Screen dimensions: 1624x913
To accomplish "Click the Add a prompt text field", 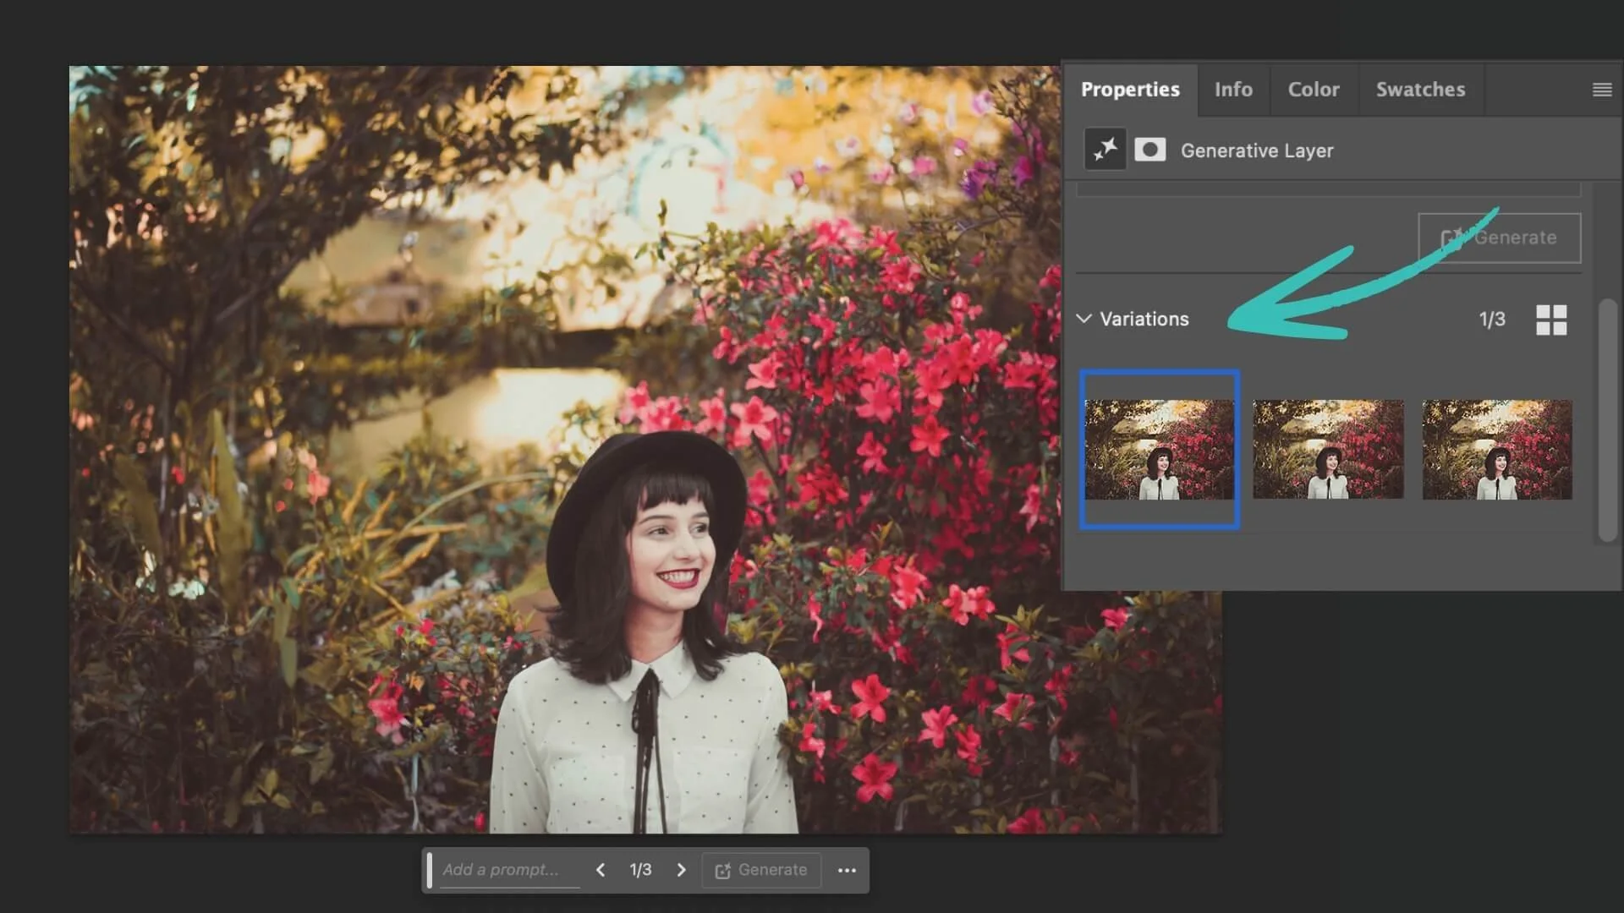I will tap(507, 870).
